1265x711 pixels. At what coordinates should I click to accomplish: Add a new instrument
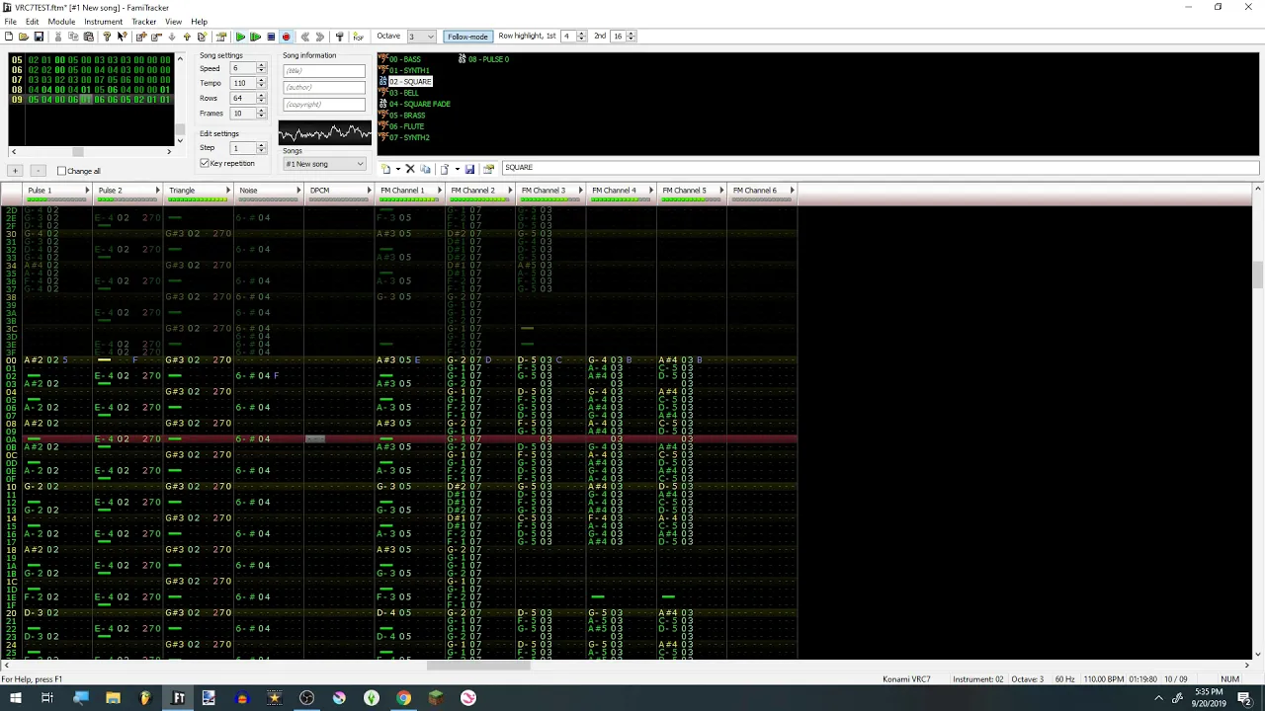(x=385, y=169)
